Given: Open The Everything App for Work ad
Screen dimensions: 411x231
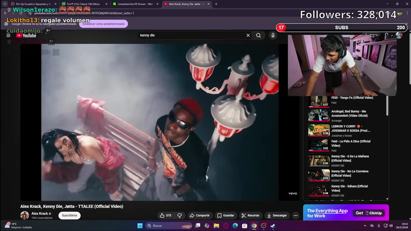Looking at the screenshot, I should tap(327, 213).
